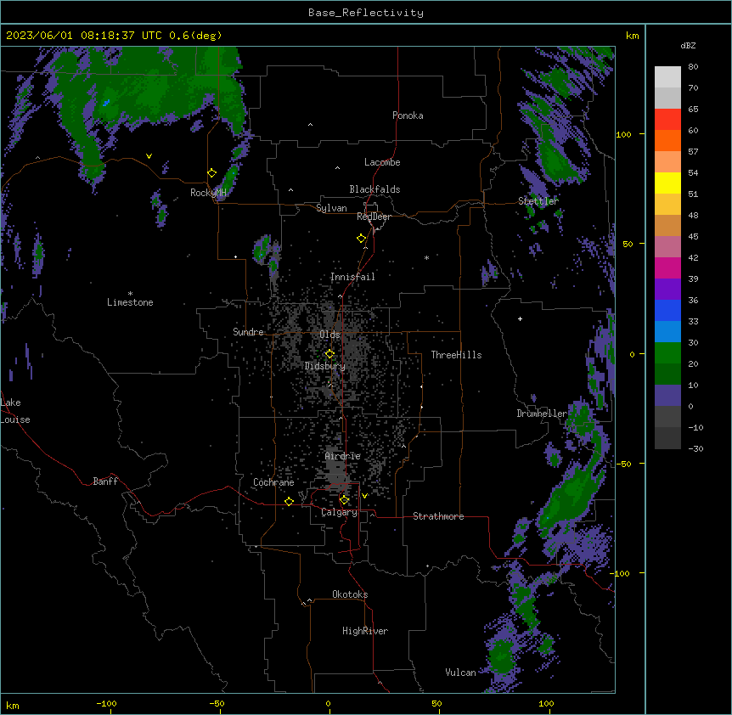Click the Strathmore label

click(438, 516)
